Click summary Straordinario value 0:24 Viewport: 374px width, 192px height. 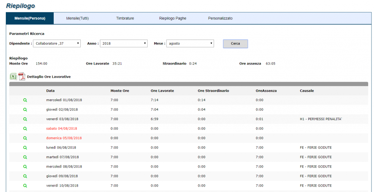193,64
